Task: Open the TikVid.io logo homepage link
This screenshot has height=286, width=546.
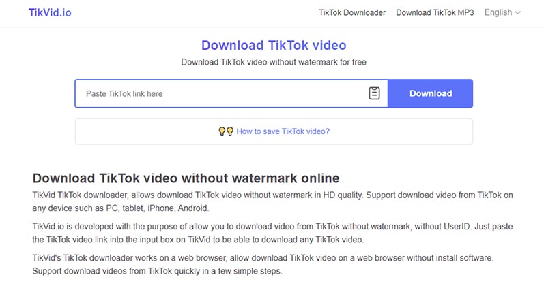Action: [x=50, y=12]
